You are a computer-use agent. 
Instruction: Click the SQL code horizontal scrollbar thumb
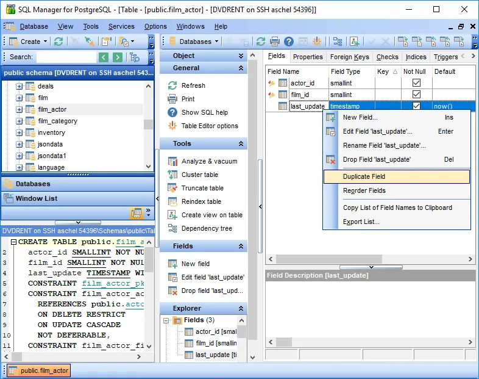[x=17, y=356]
